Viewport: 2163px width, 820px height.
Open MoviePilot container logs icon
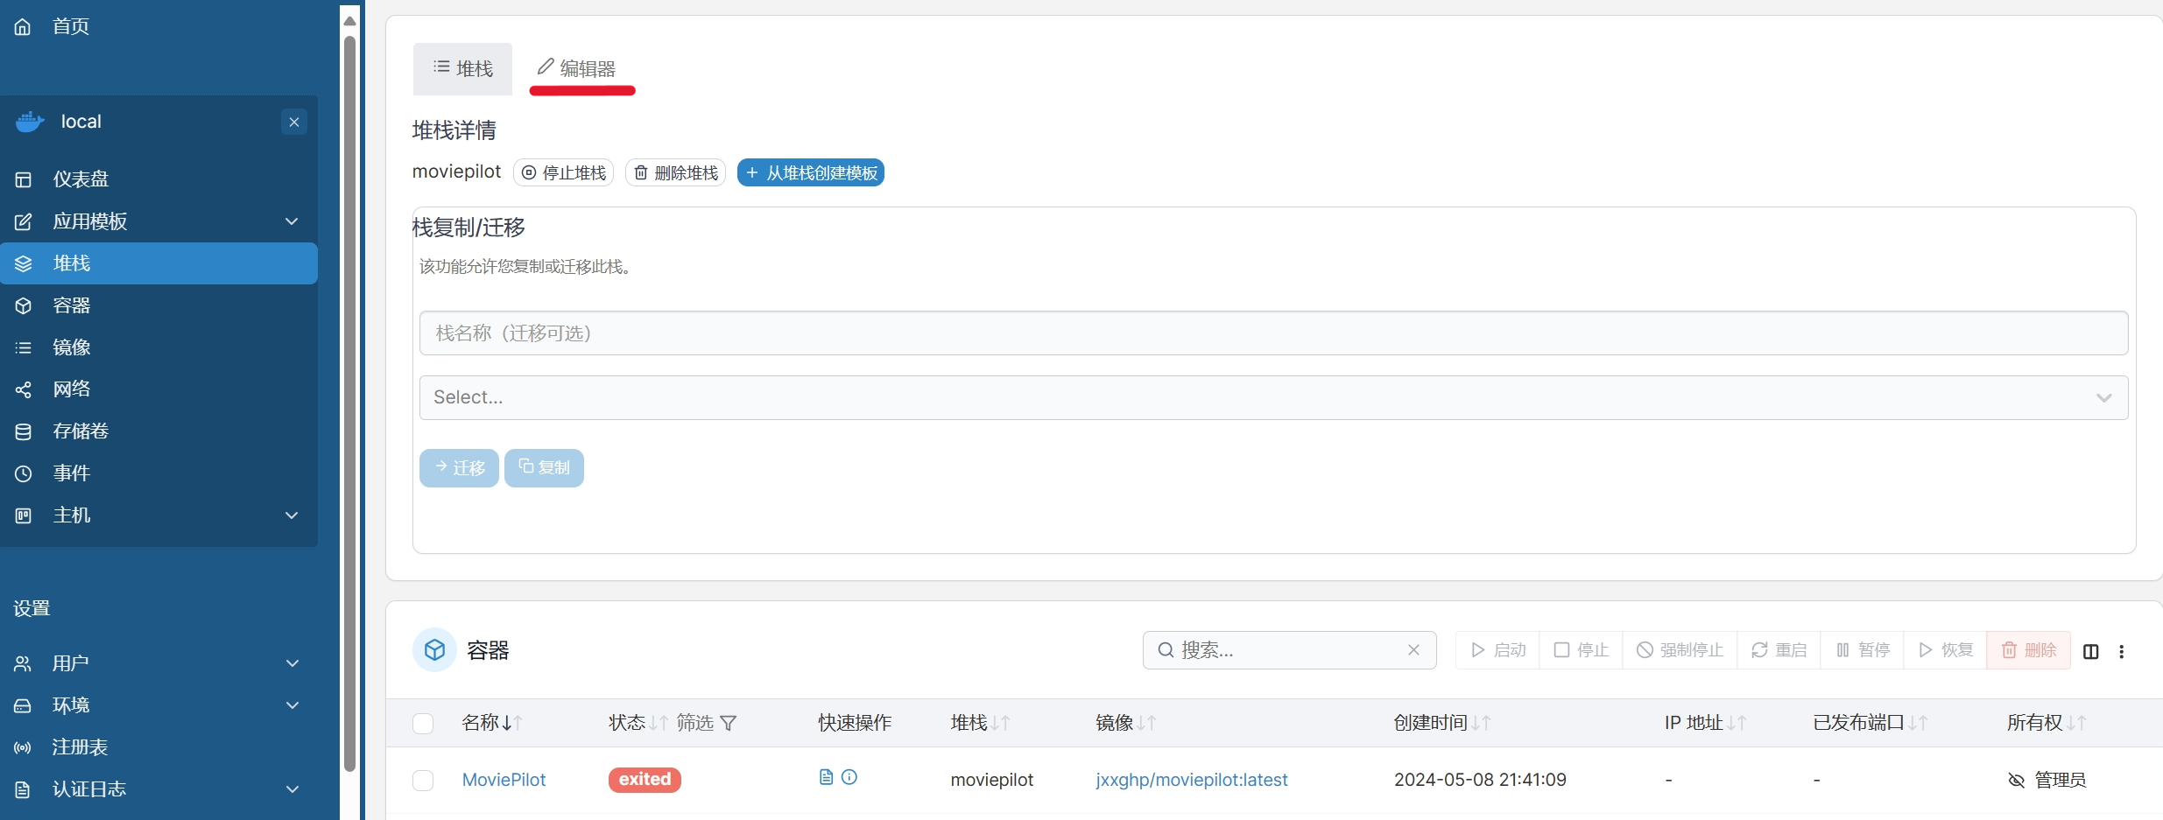point(826,777)
